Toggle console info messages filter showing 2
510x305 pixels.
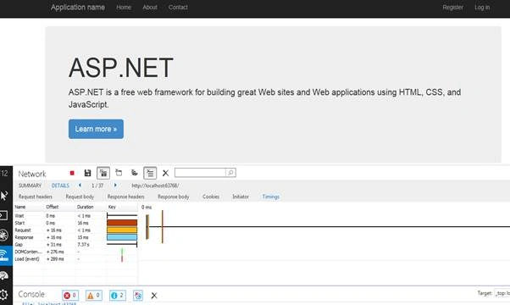point(118,296)
